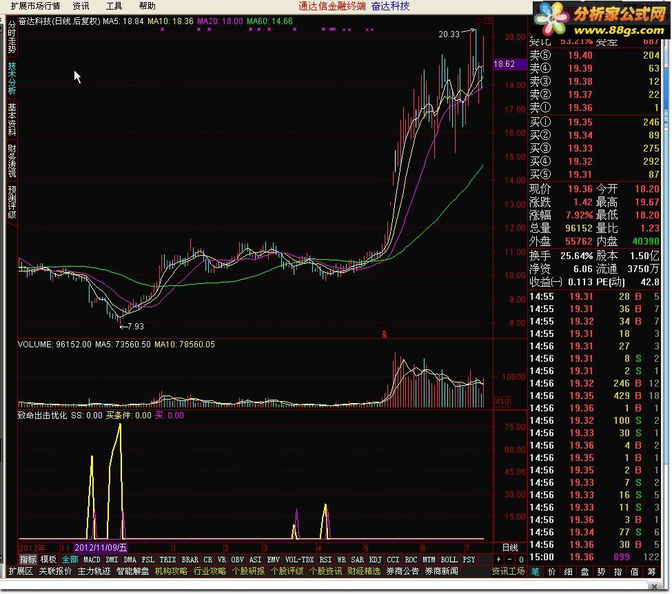672x594 pixels.
Task: Open the 券商公告 tab
Action: (403, 571)
